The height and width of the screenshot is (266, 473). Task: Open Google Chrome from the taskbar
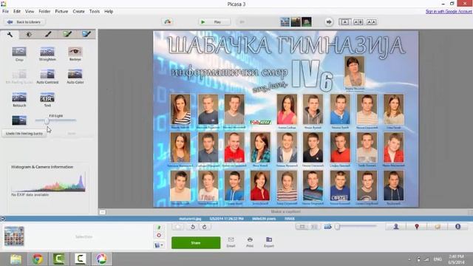pos(38,259)
